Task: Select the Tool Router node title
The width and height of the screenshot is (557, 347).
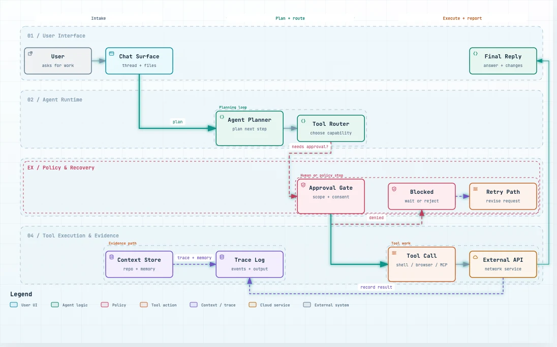Action: coord(331,124)
